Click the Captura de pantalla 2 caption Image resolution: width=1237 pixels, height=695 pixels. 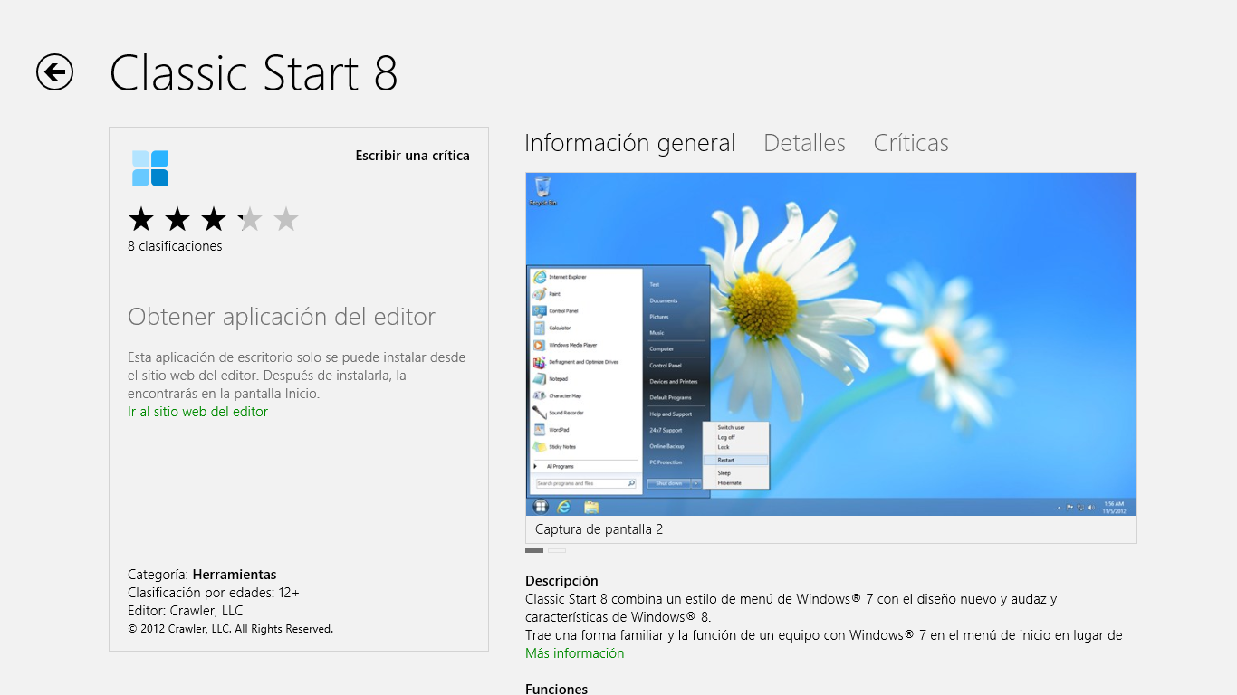[599, 529]
